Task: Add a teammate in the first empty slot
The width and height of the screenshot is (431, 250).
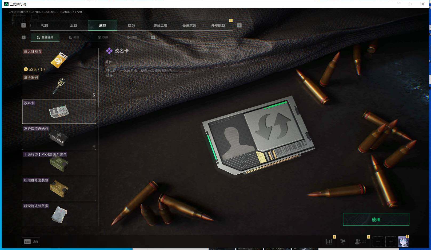Action: coord(378,242)
